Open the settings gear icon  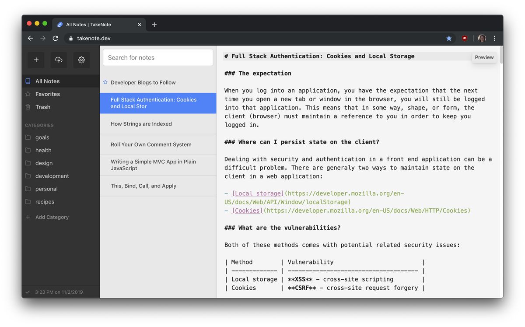(x=81, y=60)
